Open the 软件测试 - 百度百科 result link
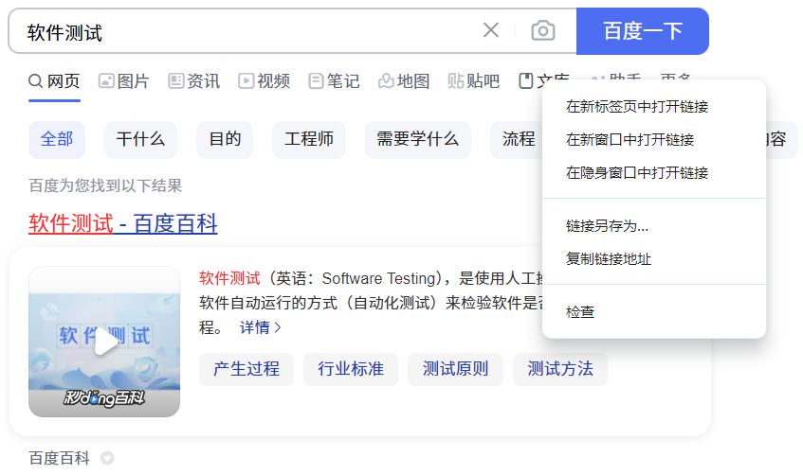The width and height of the screenshot is (803, 475). point(123,224)
